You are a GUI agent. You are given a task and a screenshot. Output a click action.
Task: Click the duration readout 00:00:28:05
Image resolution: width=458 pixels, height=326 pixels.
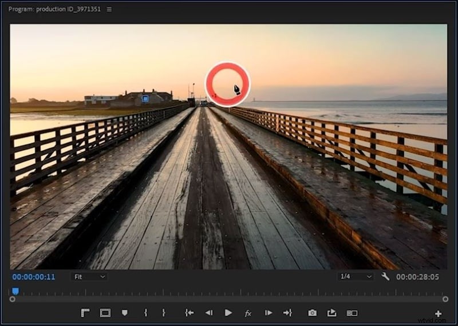click(417, 277)
